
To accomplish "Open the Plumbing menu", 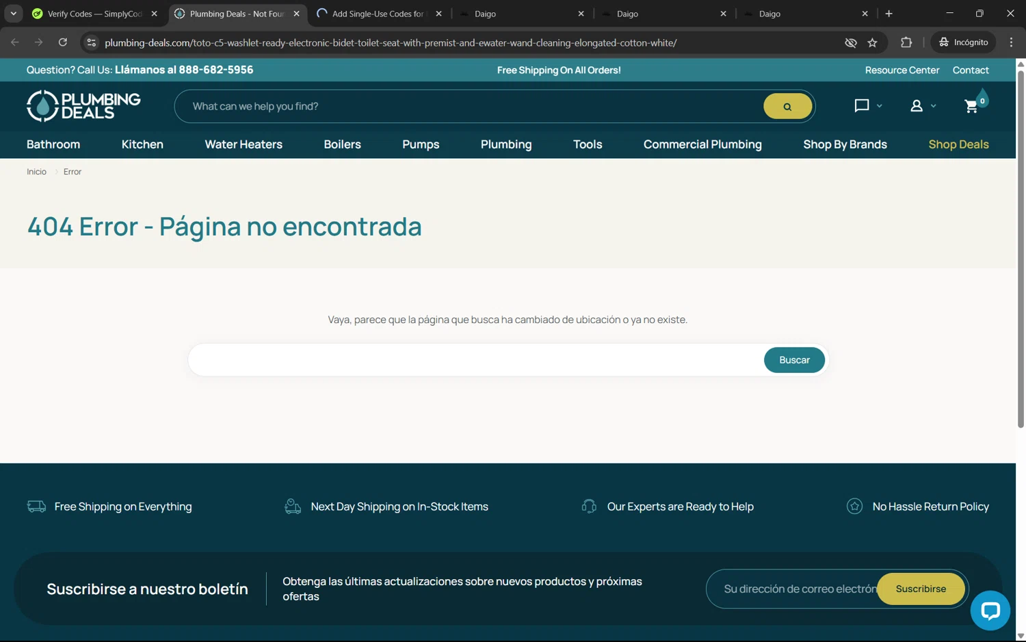I will [506, 144].
